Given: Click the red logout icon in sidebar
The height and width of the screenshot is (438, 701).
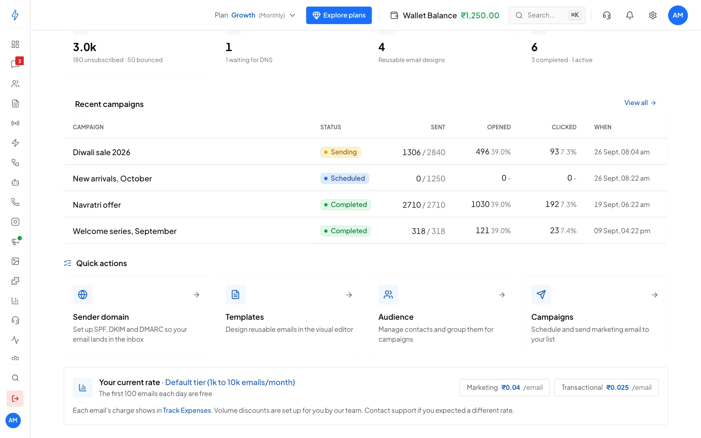Looking at the screenshot, I should pos(15,399).
